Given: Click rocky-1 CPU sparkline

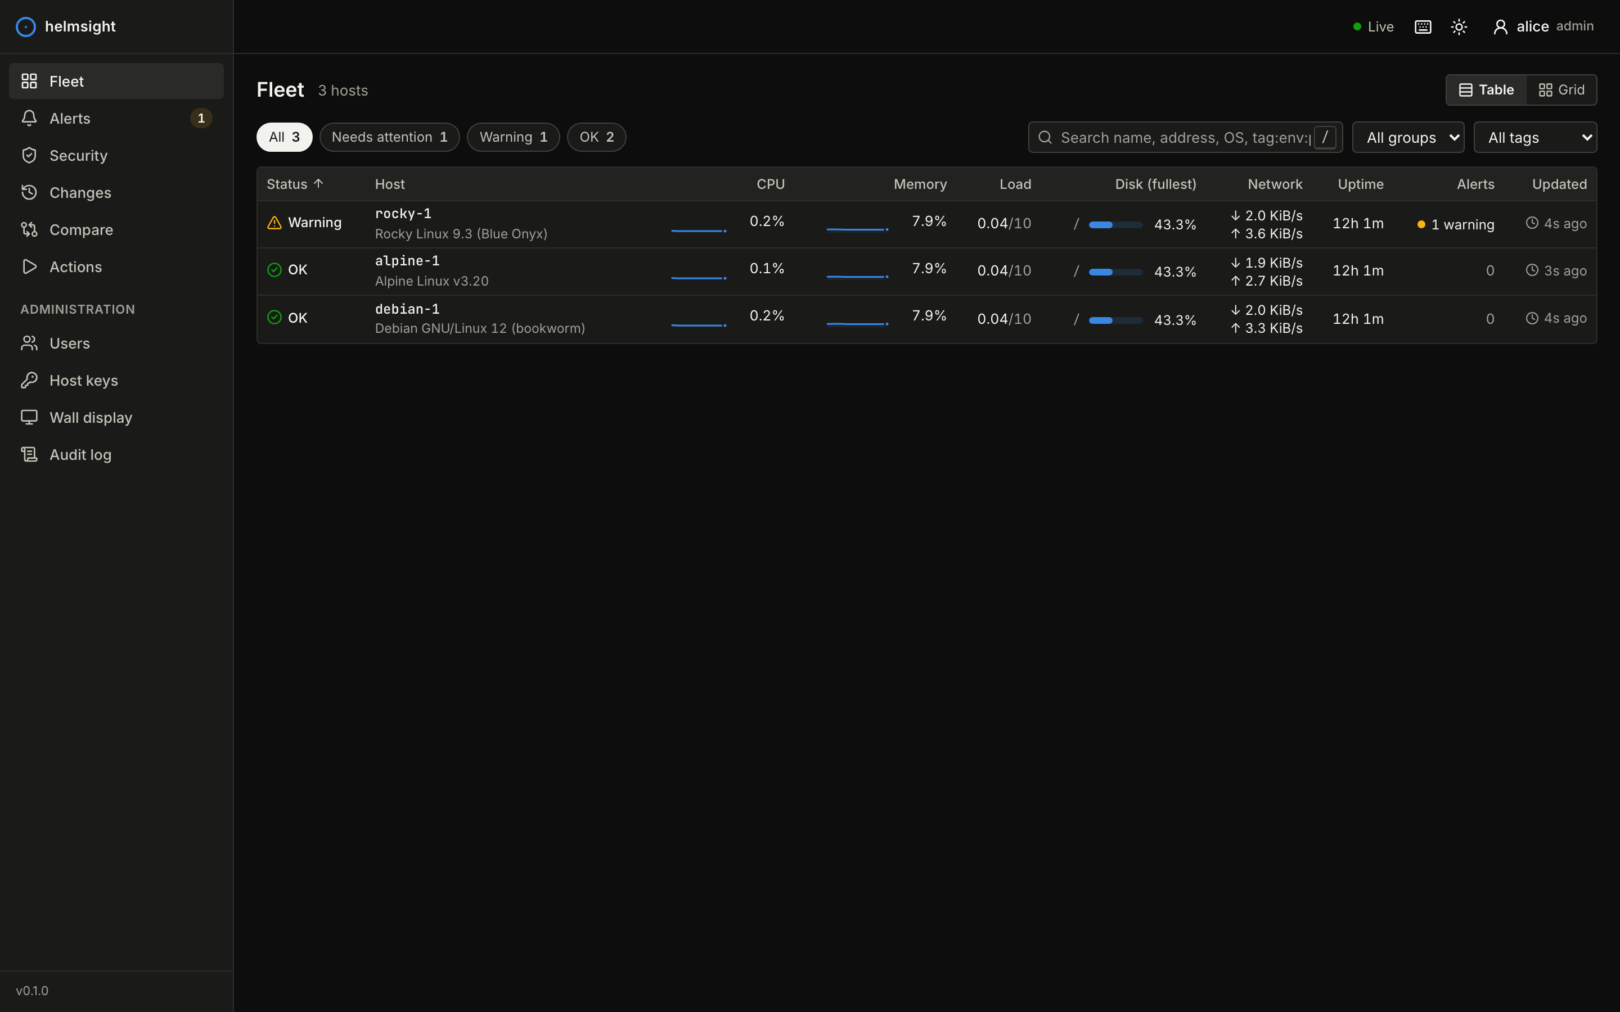Looking at the screenshot, I should (x=699, y=231).
